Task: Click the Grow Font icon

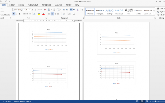Action: tap(32, 10)
